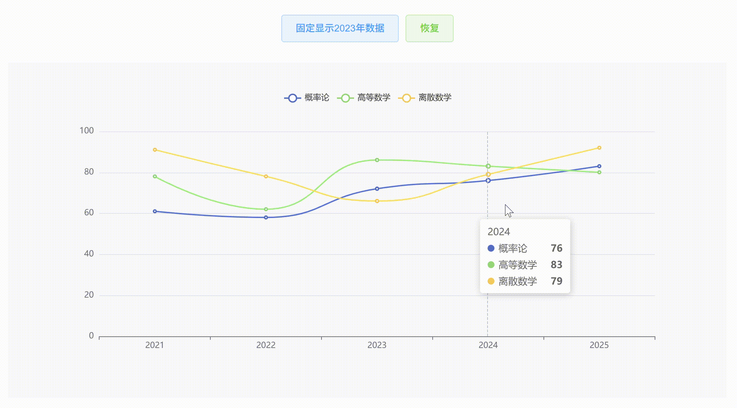
Task: Click the 高等数学 data point at 2023
Action: coord(377,160)
